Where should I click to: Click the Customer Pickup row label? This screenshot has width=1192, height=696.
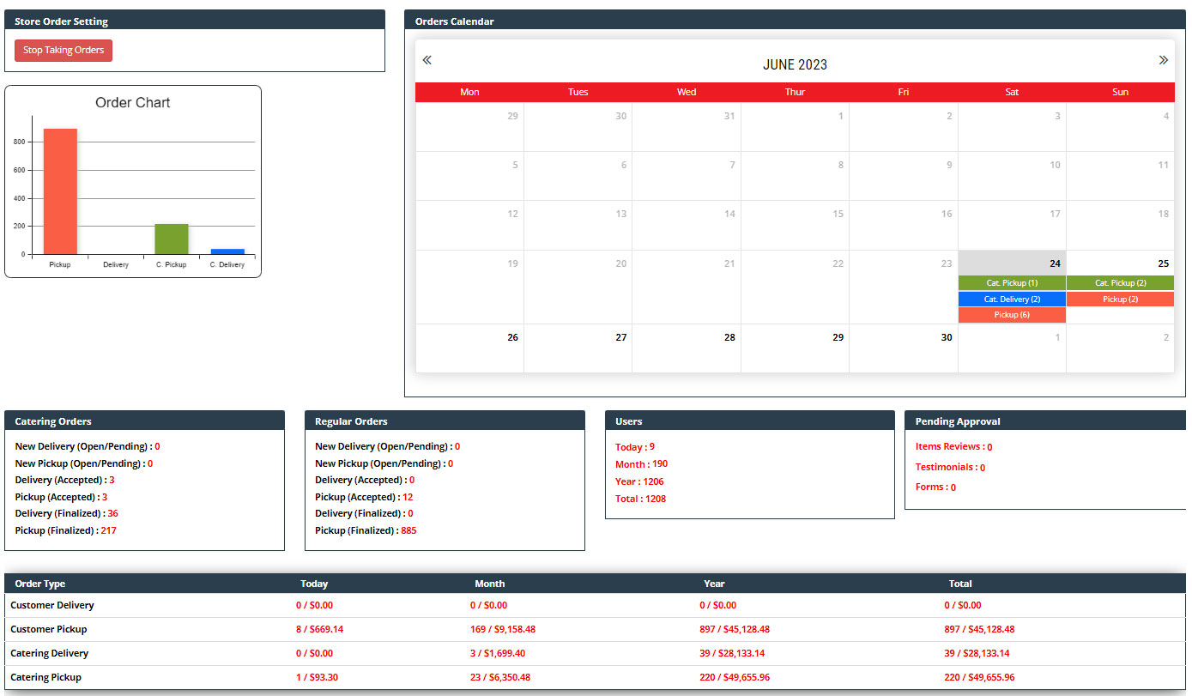(49, 629)
